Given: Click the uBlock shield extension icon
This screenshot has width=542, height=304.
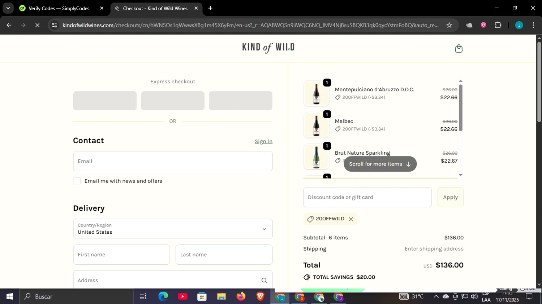Looking at the screenshot, I should coord(483,25).
